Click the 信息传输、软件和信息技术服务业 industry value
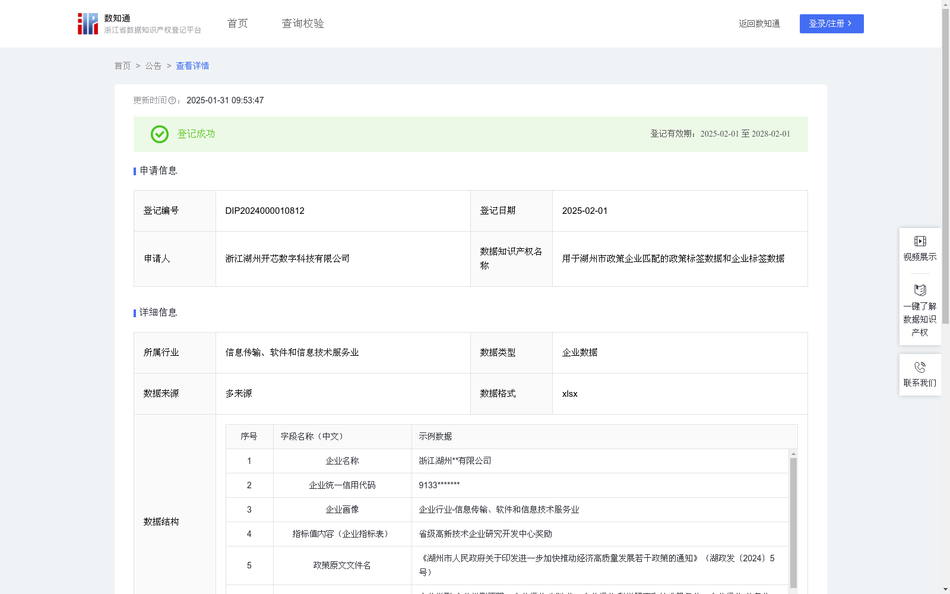The image size is (950, 594). click(292, 353)
